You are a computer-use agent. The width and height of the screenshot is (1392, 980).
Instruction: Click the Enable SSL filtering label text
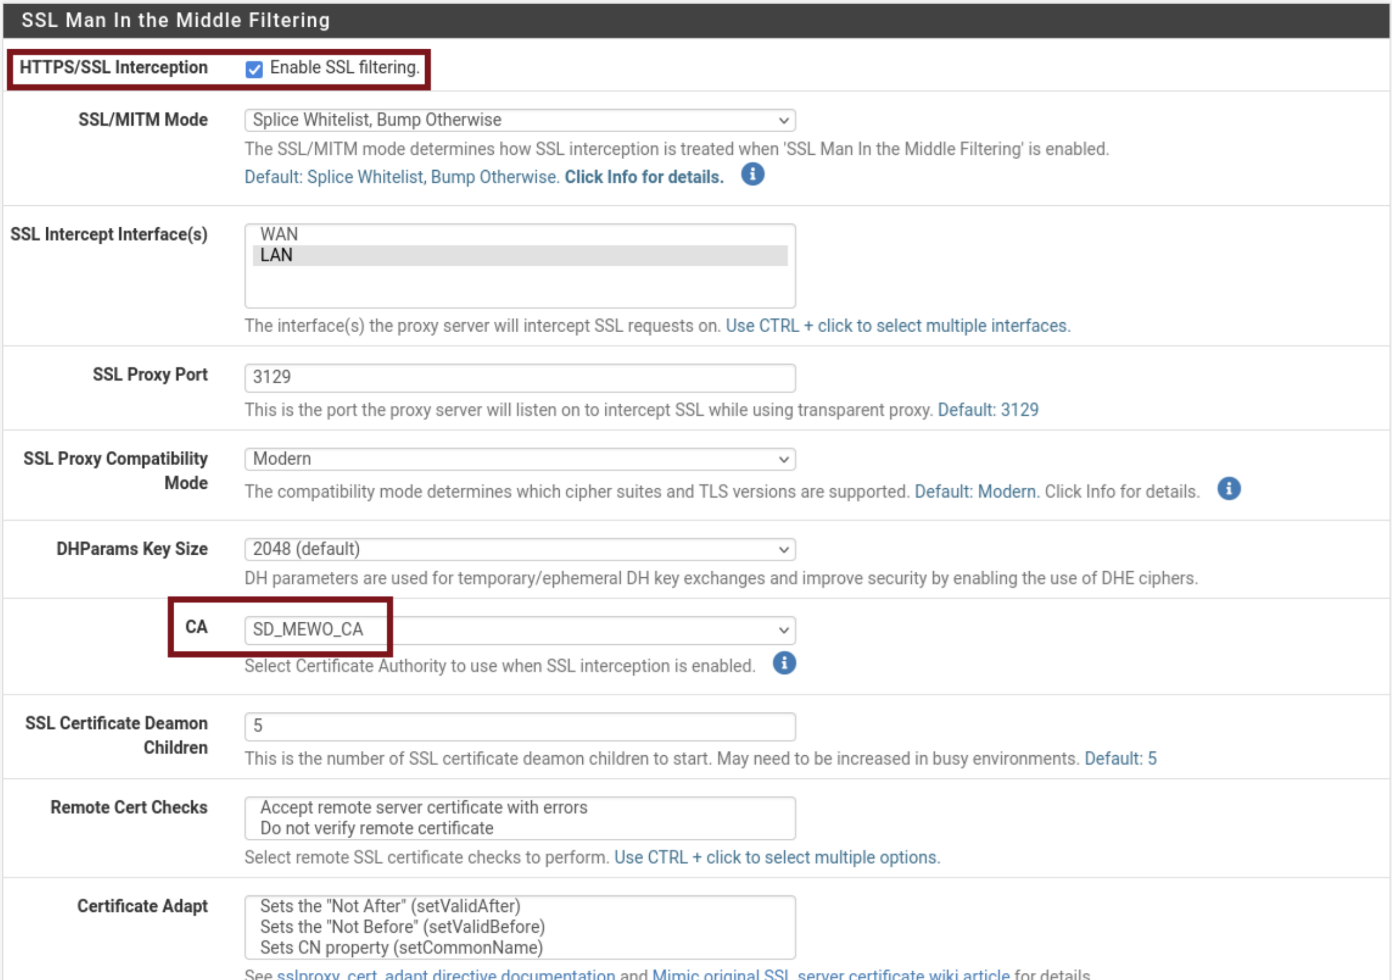coord(344,68)
